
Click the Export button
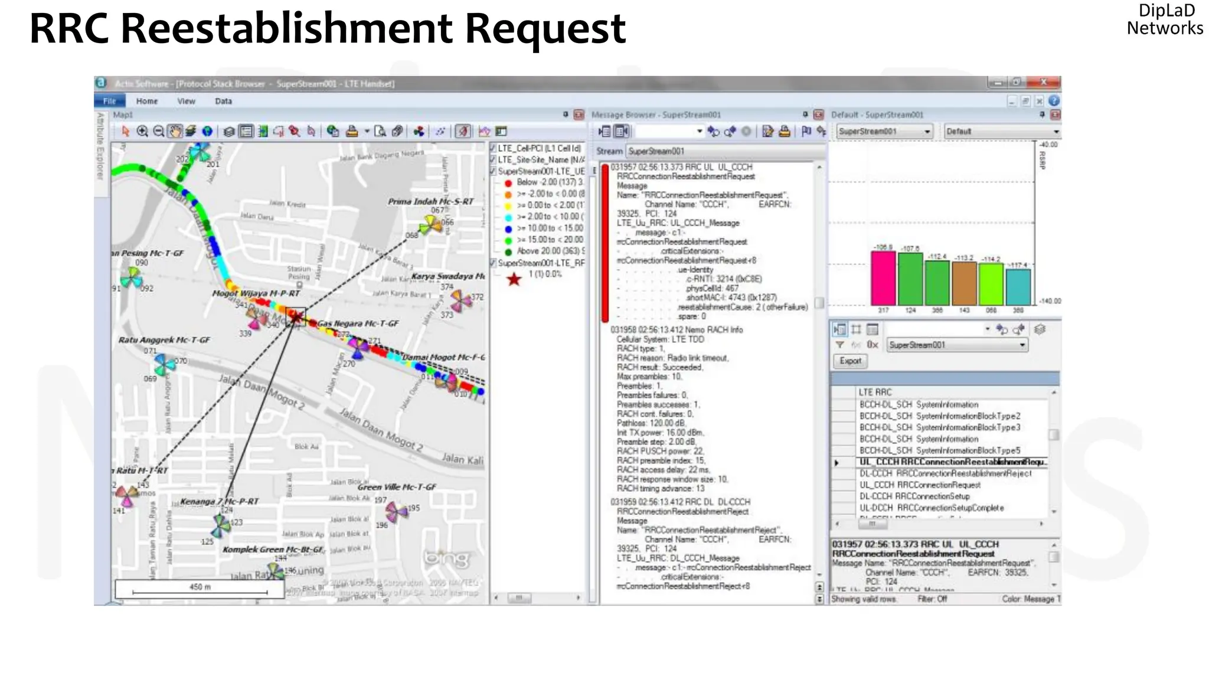click(x=850, y=361)
